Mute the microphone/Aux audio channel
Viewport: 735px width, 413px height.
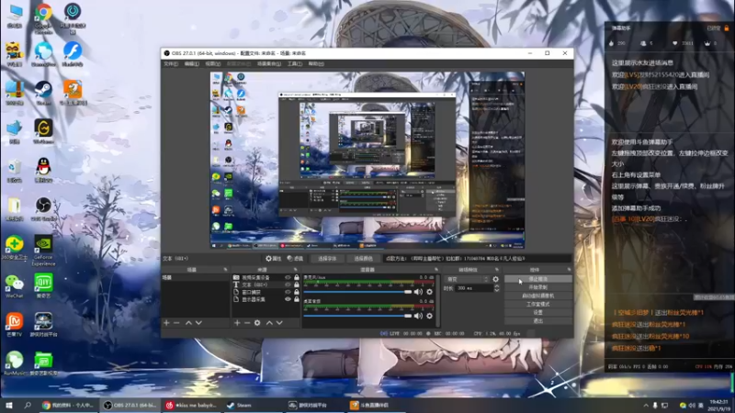coord(418,292)
